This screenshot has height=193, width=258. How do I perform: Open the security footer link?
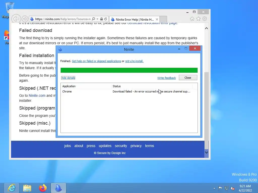[121, 146]
